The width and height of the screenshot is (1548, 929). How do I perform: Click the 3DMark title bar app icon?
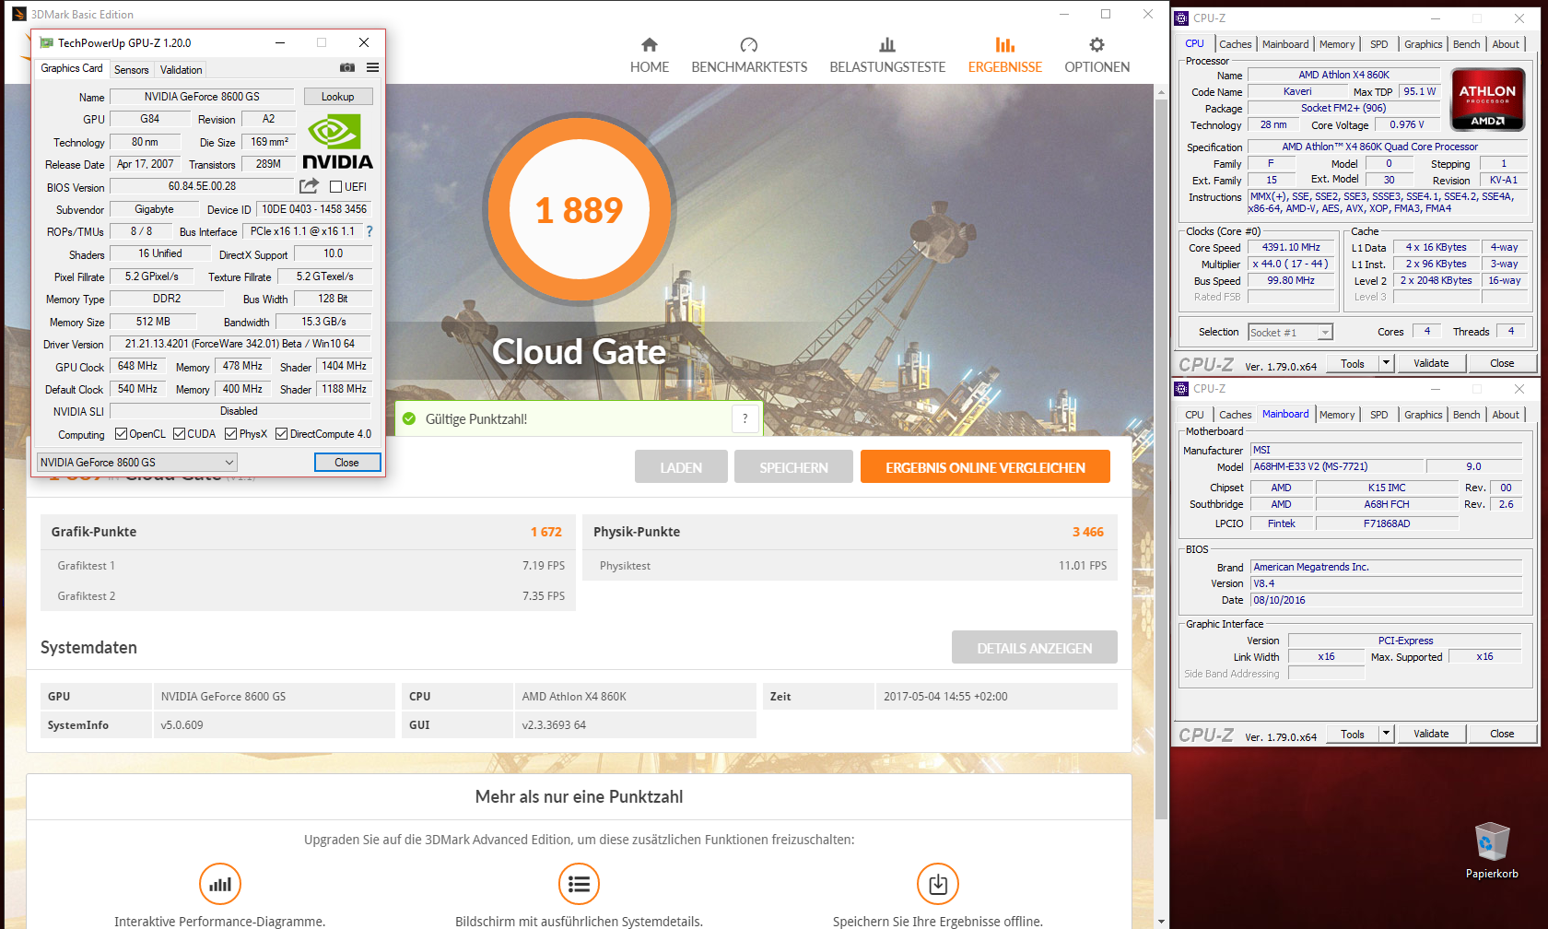coord(18,14)
